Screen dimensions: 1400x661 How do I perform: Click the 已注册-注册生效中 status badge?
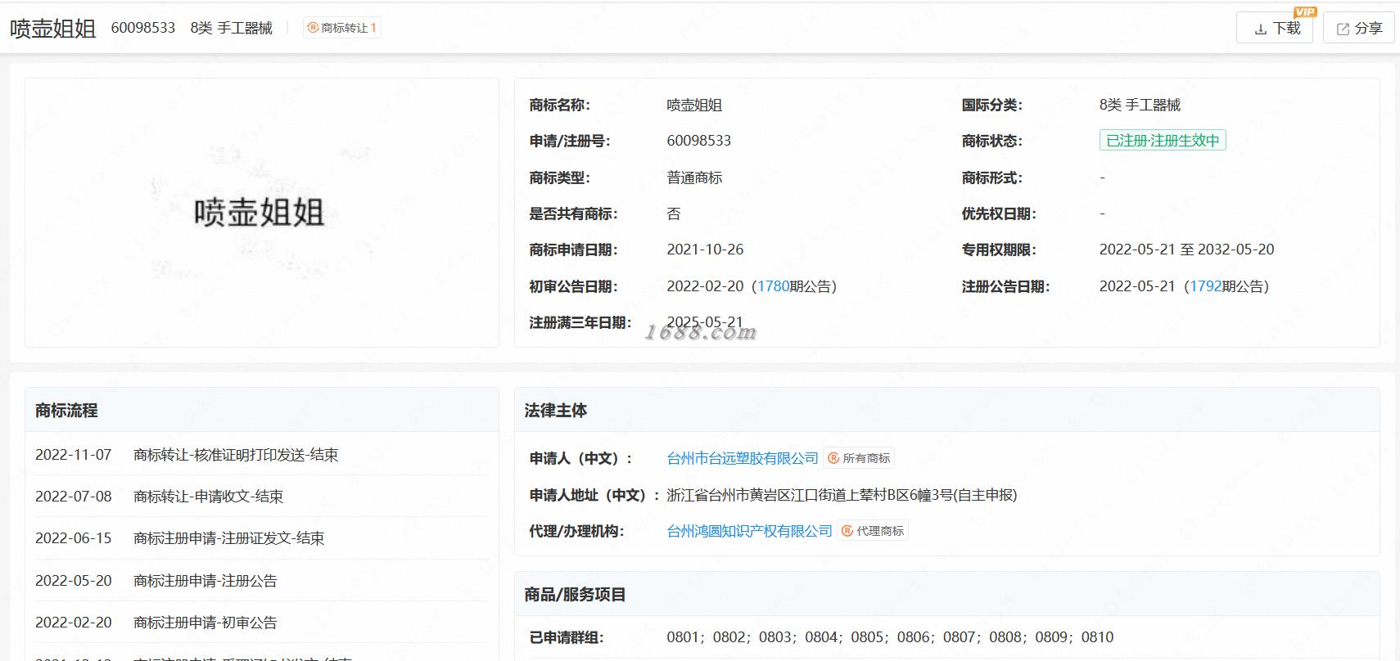1163,141
